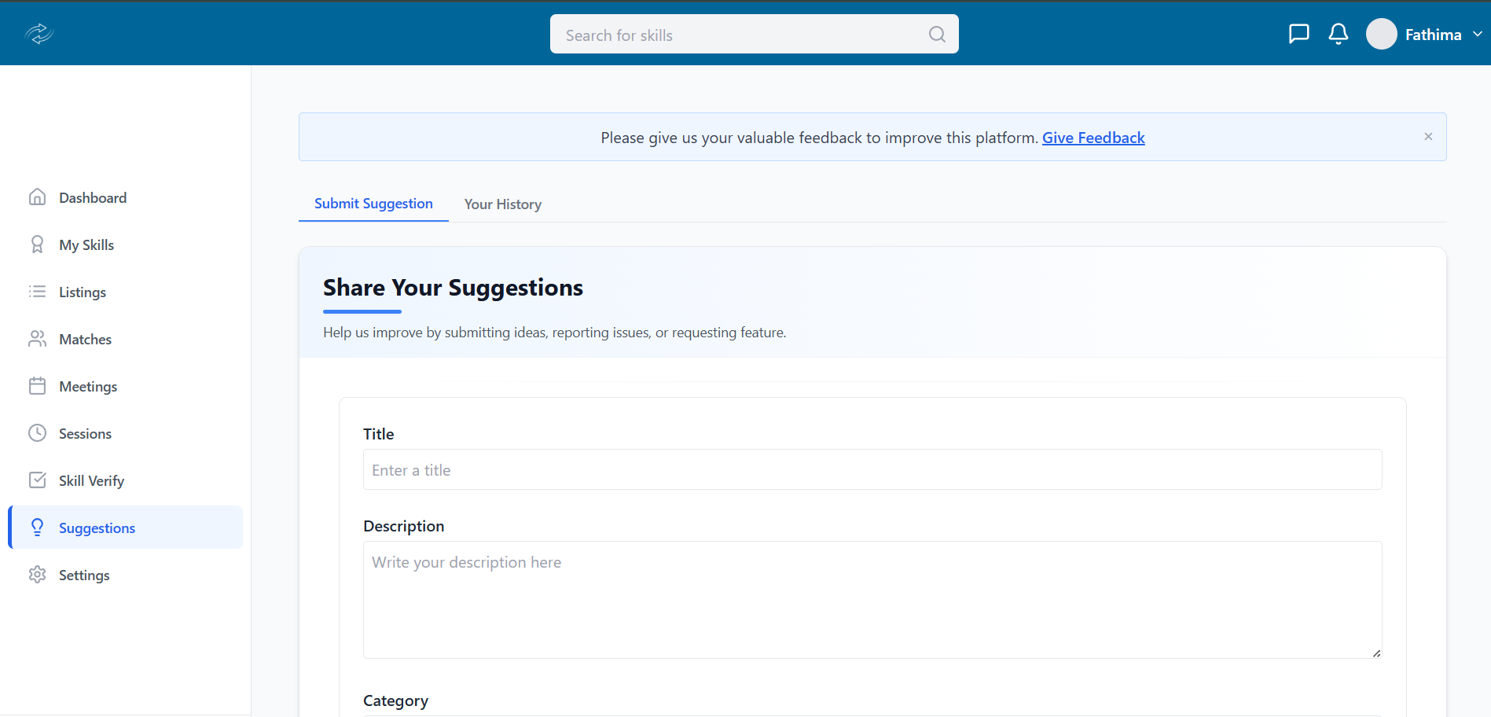Viewport: 1491px width, 717px height.
Task: Click into the Description text area
Action: (872, 599)
